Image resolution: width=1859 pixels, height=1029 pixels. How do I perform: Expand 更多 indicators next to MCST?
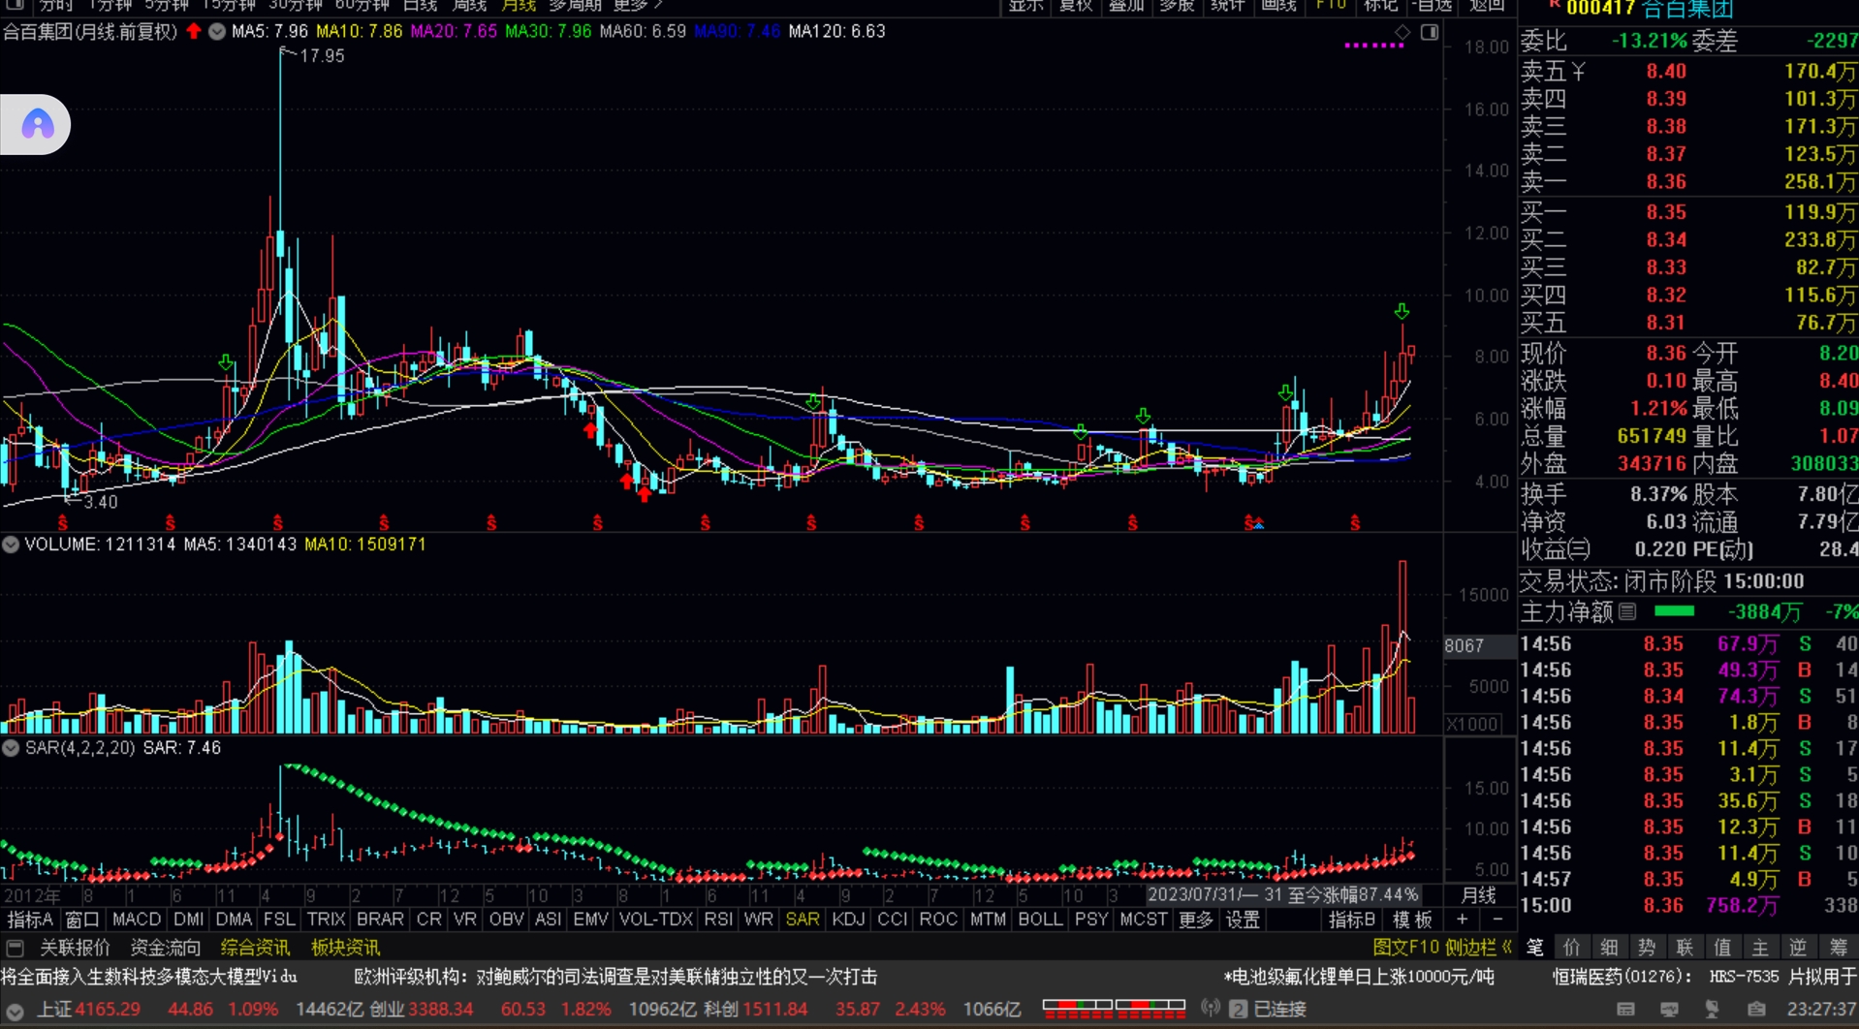click(x=1196, y=920)
